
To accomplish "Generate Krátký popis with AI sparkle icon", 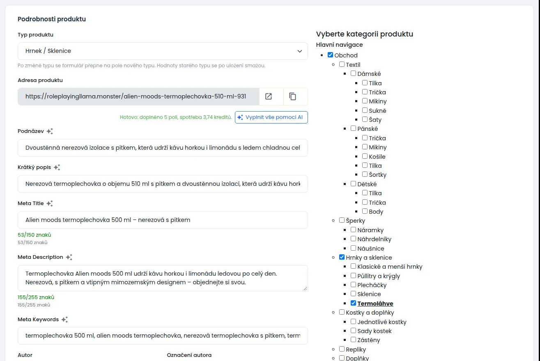I will click(x=57, y=167).
